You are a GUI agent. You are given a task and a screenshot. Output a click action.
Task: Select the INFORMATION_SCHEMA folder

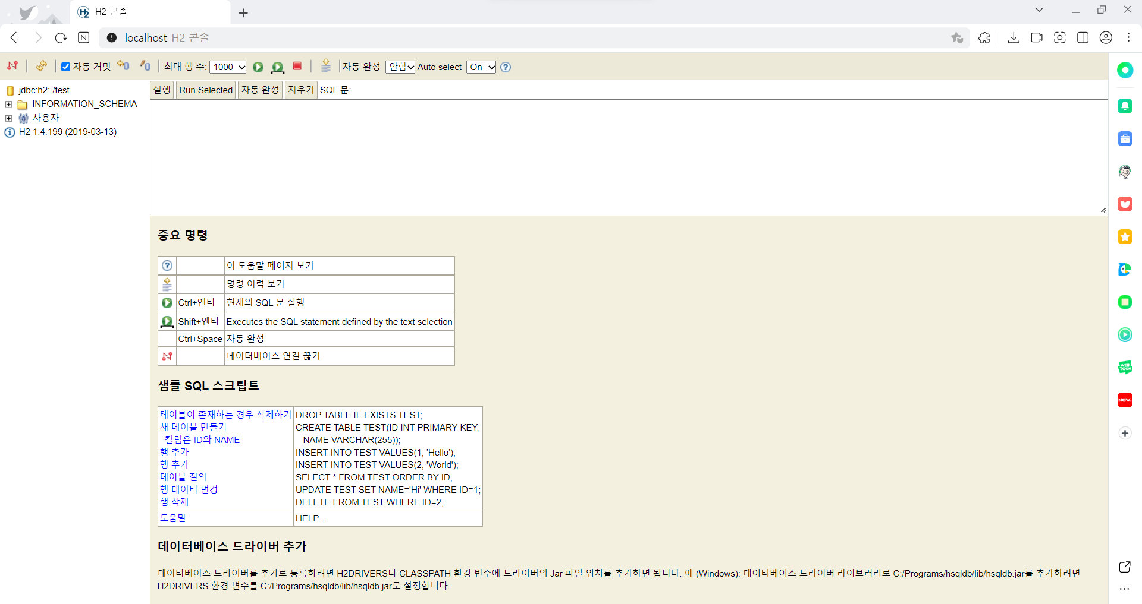[84, 104]
